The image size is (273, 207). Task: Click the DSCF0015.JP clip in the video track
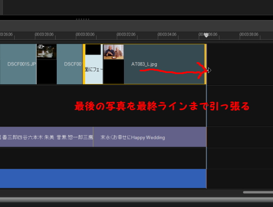(x=18, y=64)
